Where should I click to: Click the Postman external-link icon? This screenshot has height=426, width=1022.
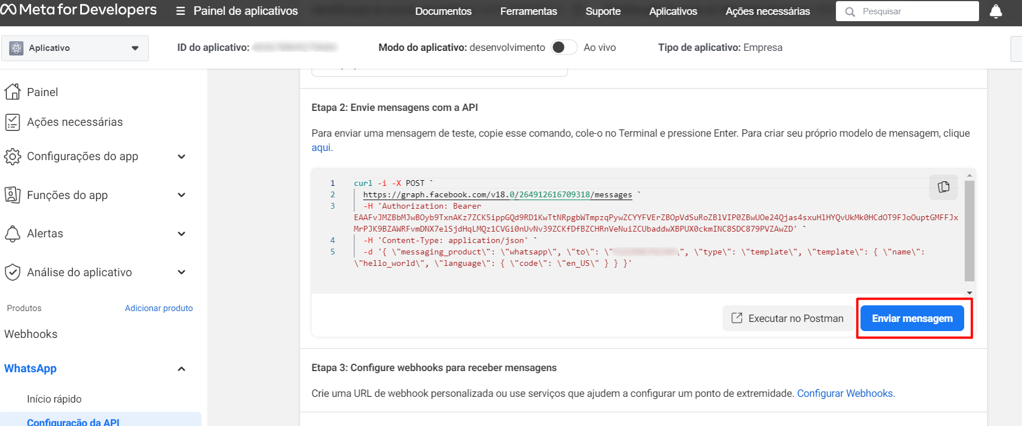click(x=737, y=318)
